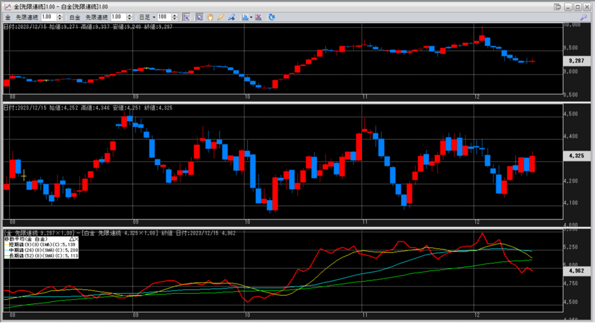Collapse the 移動平均 legend with triangle
This screenshot has width=595, height=323.
point(71,239)
